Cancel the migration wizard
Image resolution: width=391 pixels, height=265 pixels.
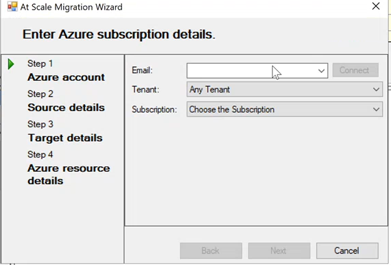point(347,251)
